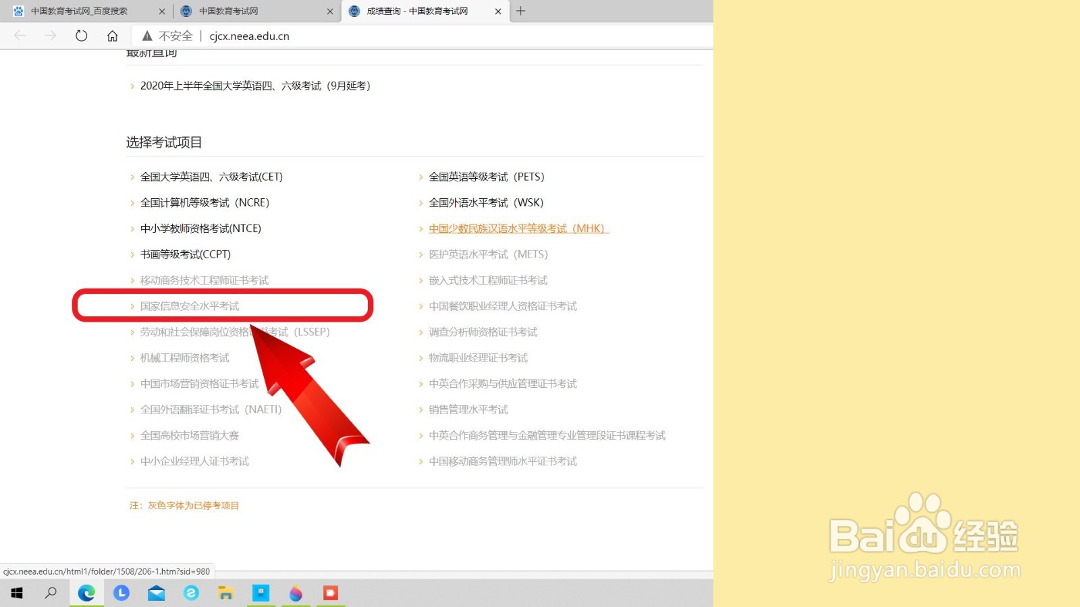The width and height of the screenshot is (1080, 607).
Task: Open the Mail app from taskbar
Action: (x=157, y=593)
